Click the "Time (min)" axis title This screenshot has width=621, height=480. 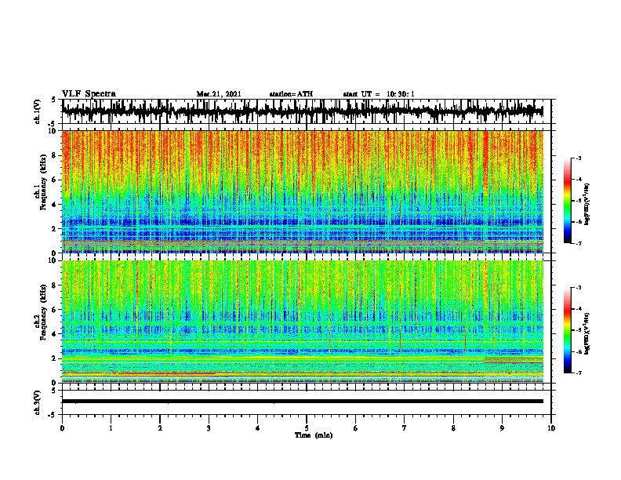point(314,435)
